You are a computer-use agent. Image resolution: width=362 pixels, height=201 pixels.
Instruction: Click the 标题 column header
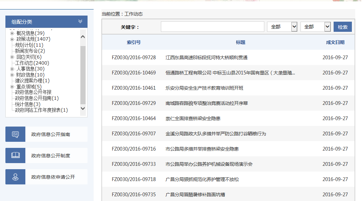(241, 42)
